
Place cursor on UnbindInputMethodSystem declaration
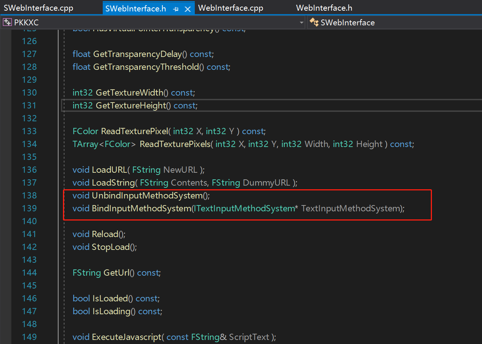(x=147, y=196)
